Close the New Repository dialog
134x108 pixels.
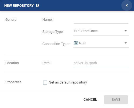tap(127, 5)
